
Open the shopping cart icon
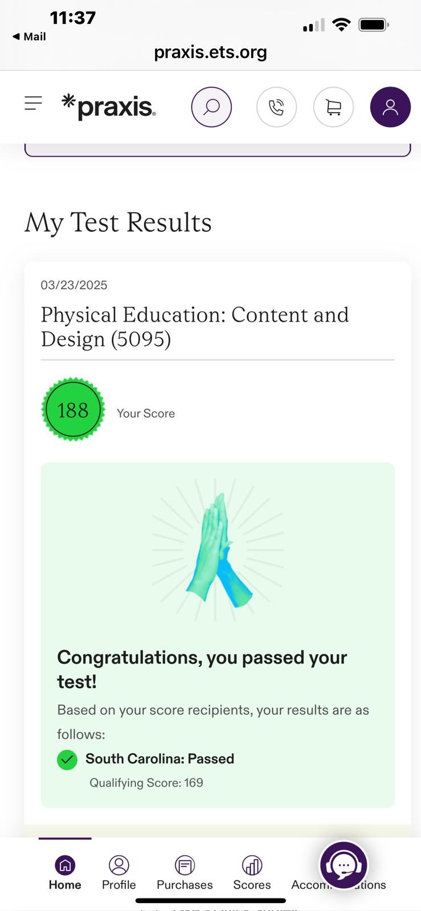333,106
